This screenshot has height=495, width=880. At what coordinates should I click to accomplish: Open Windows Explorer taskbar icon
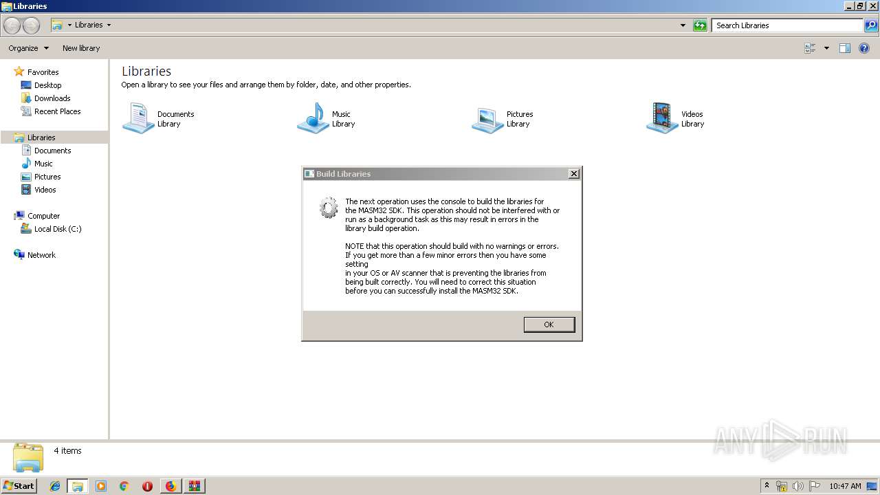click(x=78, y=486)
